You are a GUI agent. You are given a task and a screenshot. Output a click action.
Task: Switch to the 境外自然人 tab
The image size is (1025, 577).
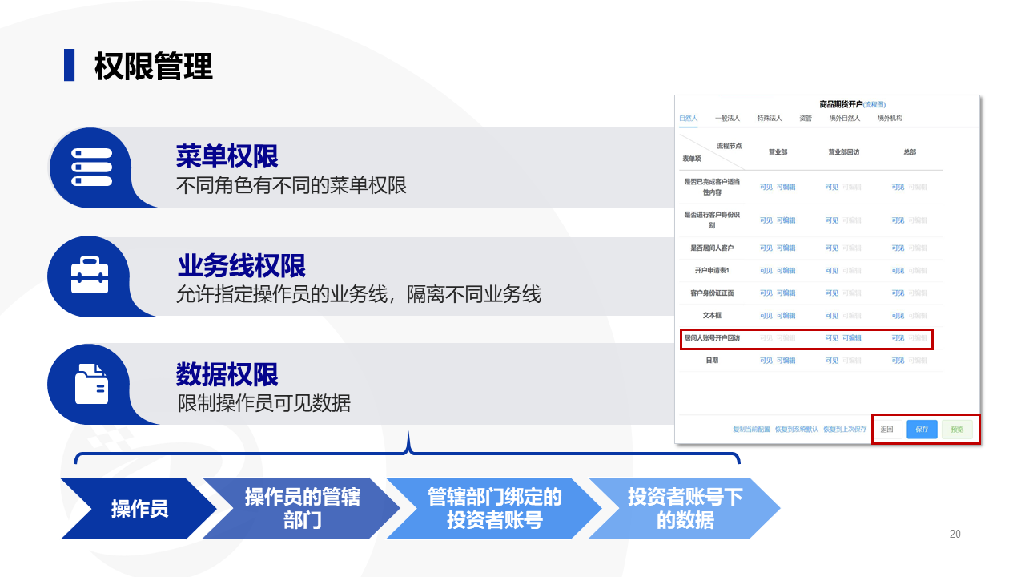(x=845, y=118)
